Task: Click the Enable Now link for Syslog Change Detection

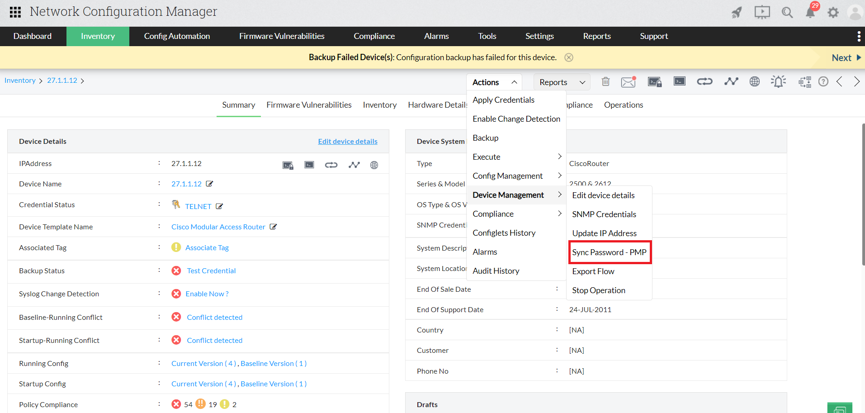Action: (206, 294)
